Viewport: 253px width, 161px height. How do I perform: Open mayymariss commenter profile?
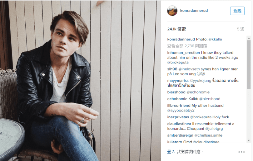pos(178,81)
